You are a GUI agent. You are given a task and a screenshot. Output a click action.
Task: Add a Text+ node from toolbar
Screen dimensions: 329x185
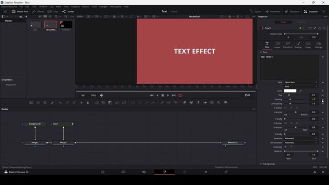pyautogui.click(x=45, y=103)
